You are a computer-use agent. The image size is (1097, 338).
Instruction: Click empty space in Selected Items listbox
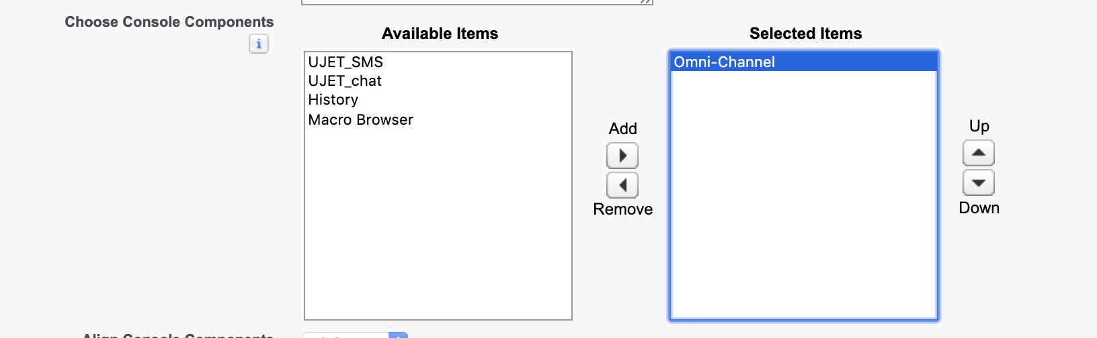tap(803, 201)
